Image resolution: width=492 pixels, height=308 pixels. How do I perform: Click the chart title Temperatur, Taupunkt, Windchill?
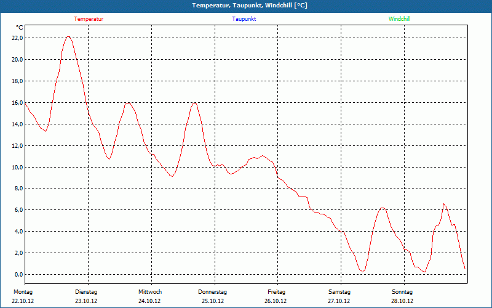(250, 6)
